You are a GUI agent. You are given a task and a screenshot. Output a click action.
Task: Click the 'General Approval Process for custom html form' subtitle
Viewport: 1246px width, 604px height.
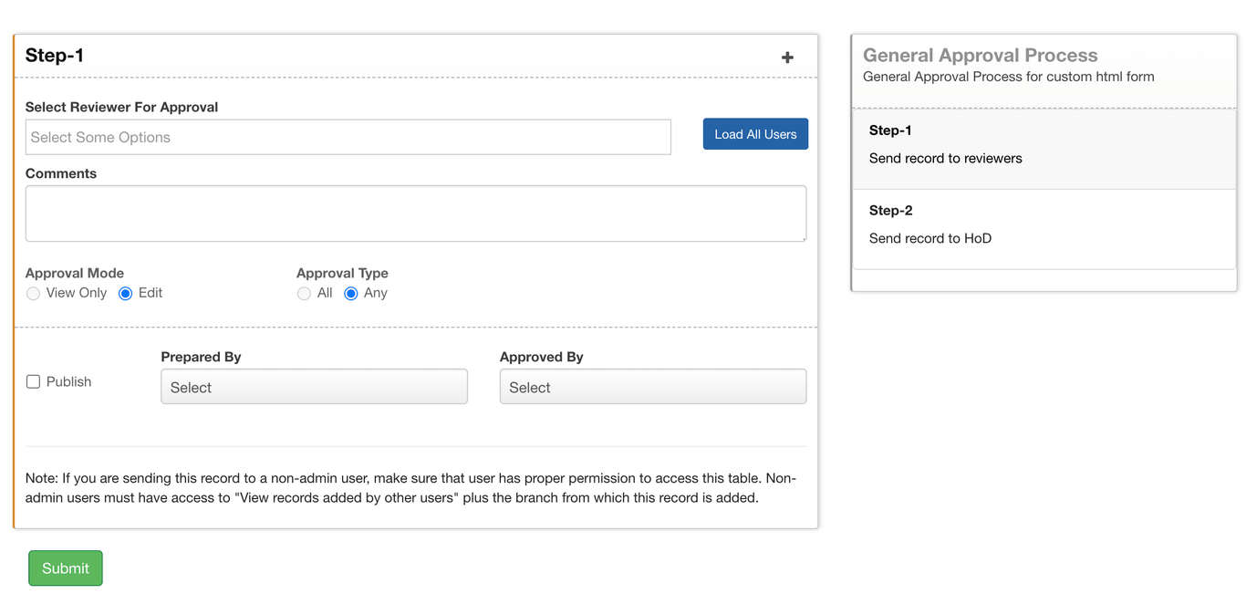coord(1009,77)
